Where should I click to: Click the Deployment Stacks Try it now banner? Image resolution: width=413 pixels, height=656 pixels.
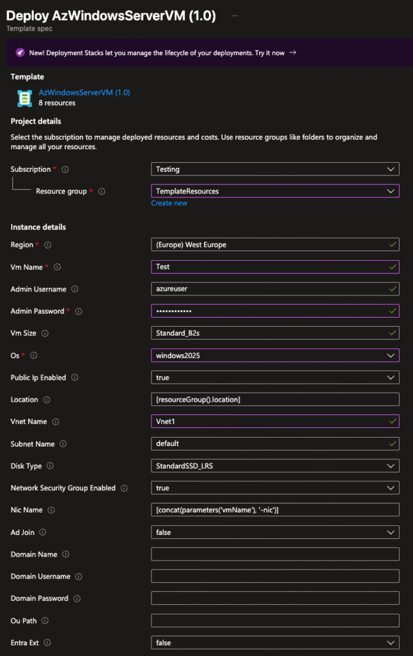coord(209,53)
